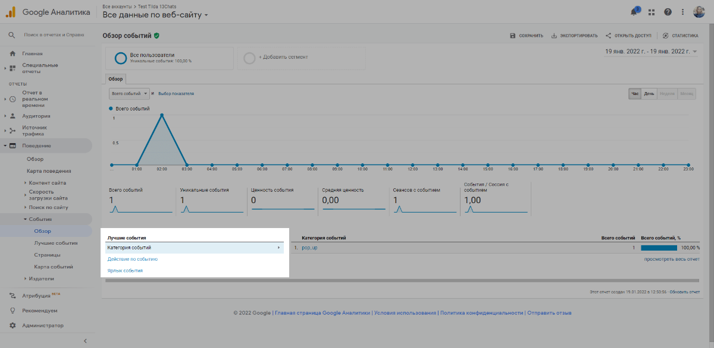The image size is (714, 348).
Task: Click the СОХРАНИТЬ save icon
Action: [x=513, y=36]
